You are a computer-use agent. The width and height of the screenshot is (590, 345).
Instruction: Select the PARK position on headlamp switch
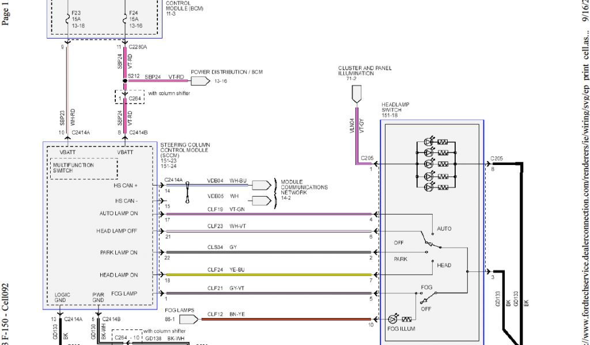click(x=400, y=259)
